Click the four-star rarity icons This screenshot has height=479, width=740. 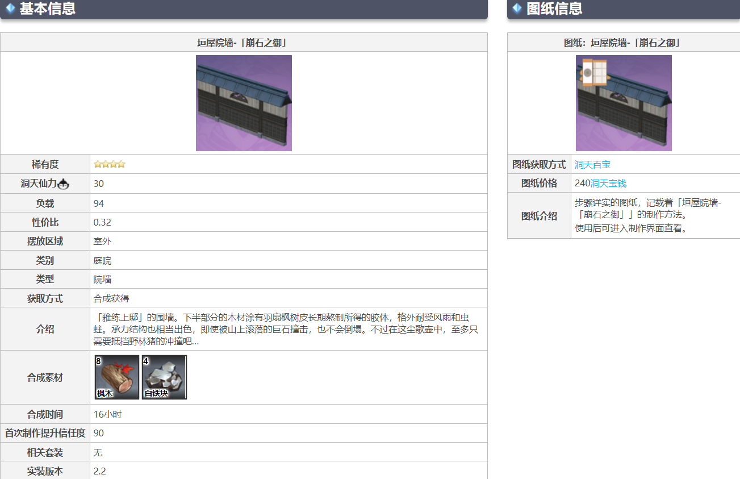[110, 164]
